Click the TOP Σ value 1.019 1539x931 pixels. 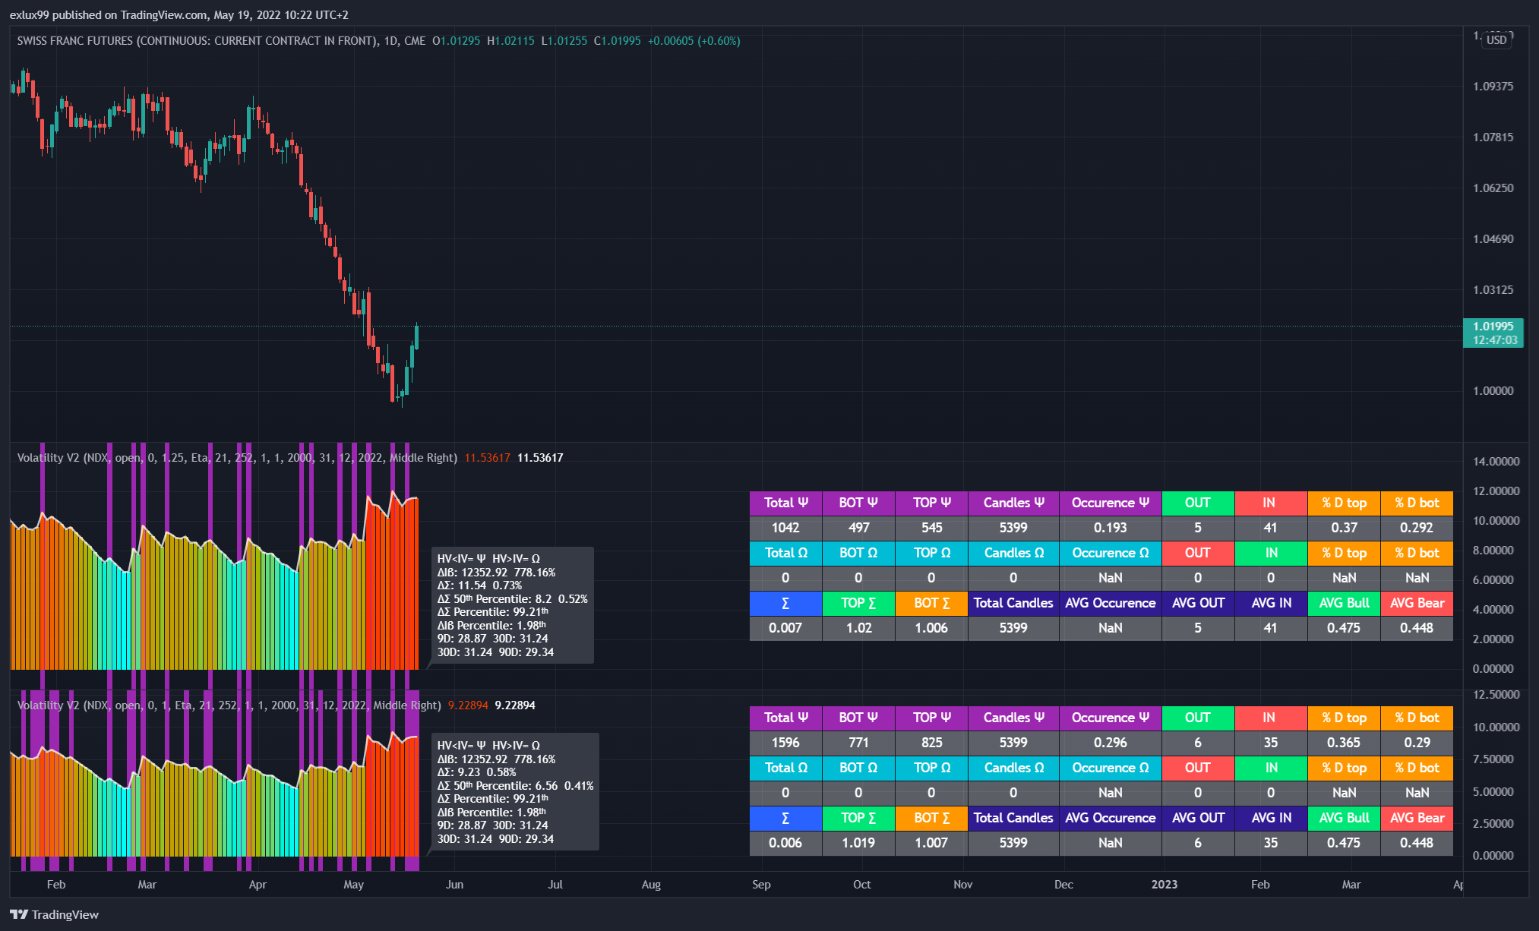(x=858, y=843)
